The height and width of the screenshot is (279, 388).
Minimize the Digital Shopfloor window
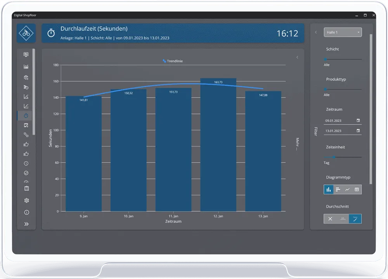[x=357, y=16]
